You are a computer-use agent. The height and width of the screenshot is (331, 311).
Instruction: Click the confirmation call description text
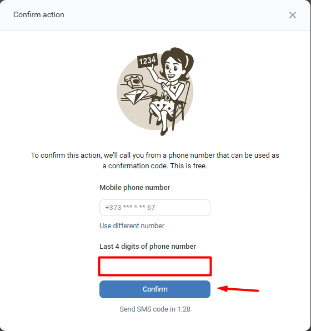coord(155,161)
